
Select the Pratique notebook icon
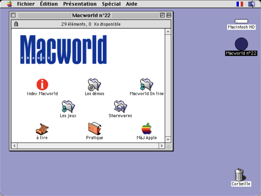click(95, 129)
